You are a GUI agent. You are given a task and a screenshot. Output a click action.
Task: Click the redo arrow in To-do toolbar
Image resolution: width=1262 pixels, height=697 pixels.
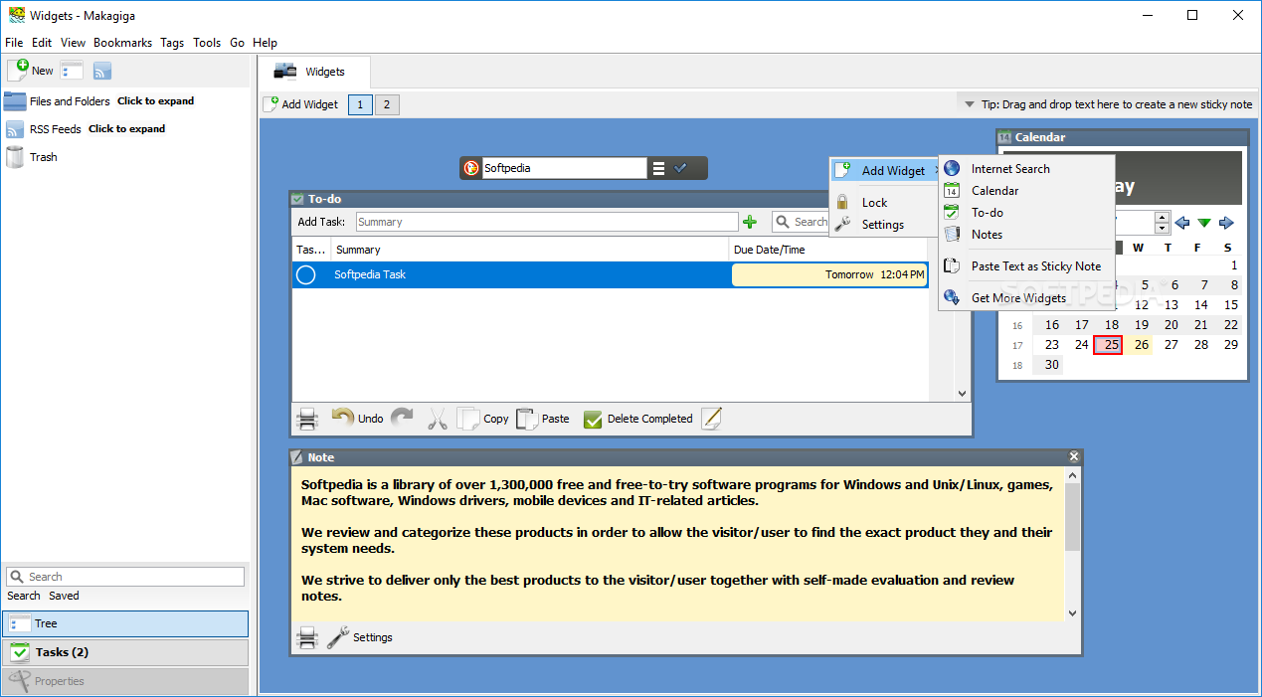pos(402,419)
